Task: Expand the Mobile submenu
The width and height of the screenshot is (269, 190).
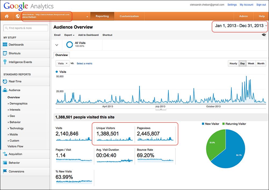Action: coord(13,134)
